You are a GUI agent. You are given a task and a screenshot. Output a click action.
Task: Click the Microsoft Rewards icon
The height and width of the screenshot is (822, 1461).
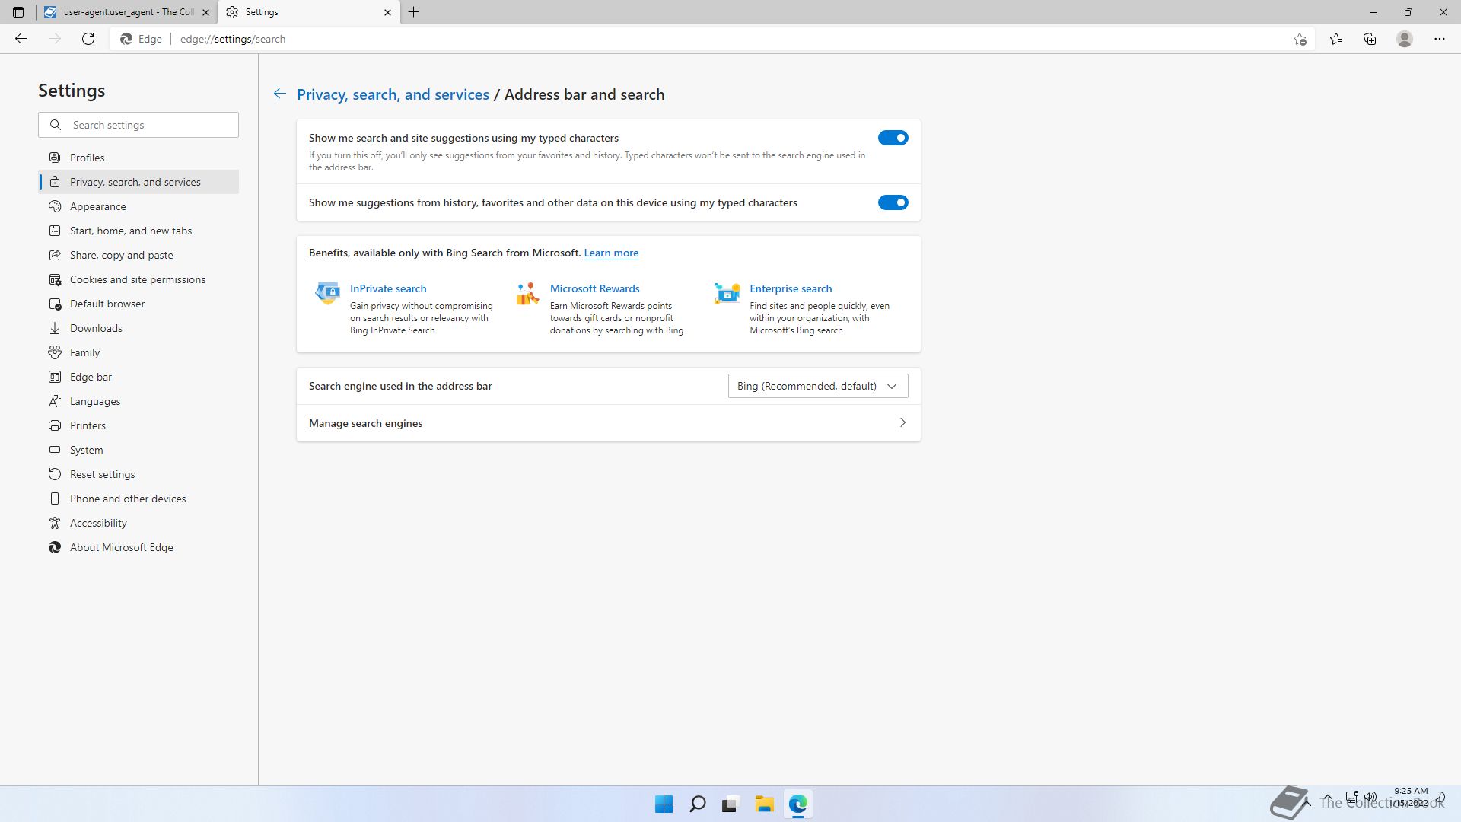point(527,293)
